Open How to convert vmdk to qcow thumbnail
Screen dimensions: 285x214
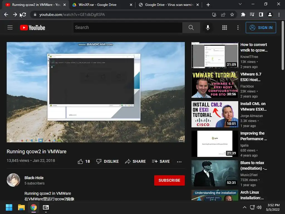(215, 55)
